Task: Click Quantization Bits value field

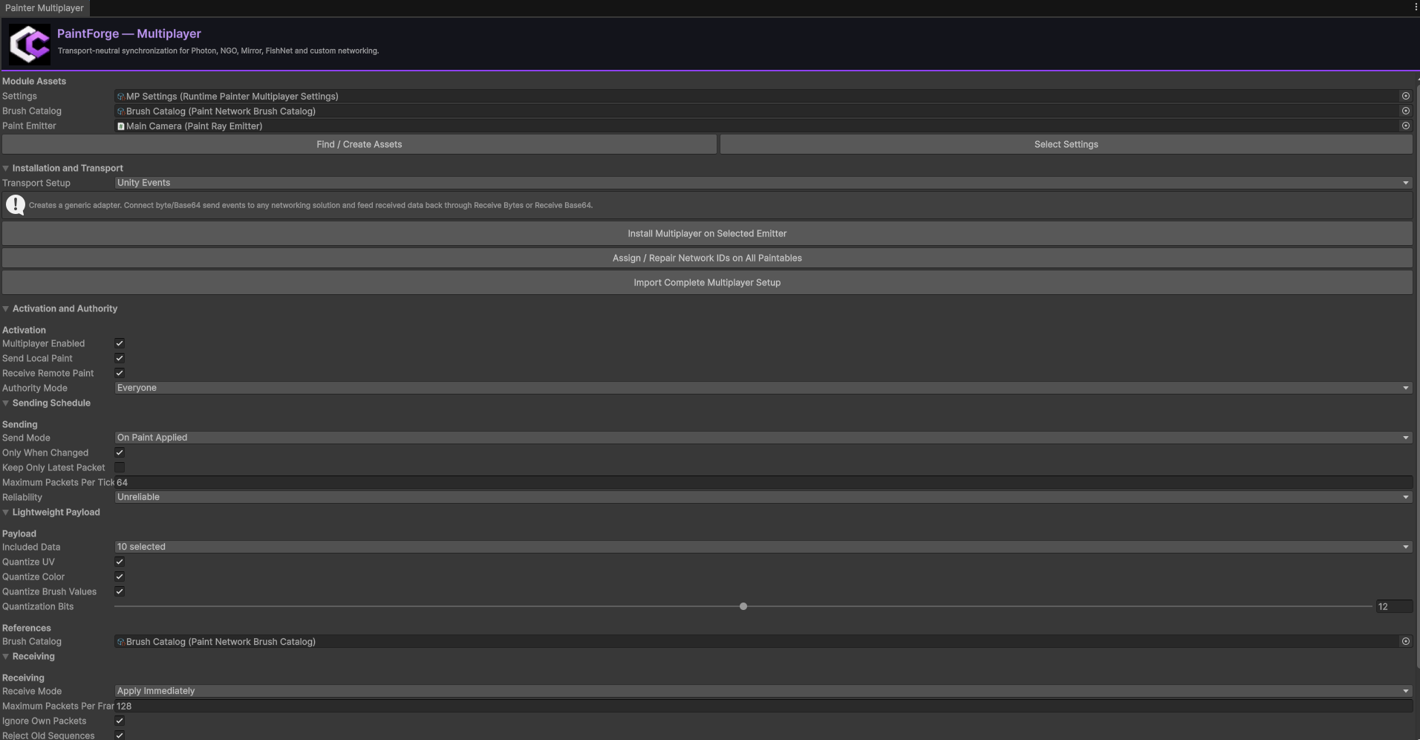Action: pos(1394,606)
